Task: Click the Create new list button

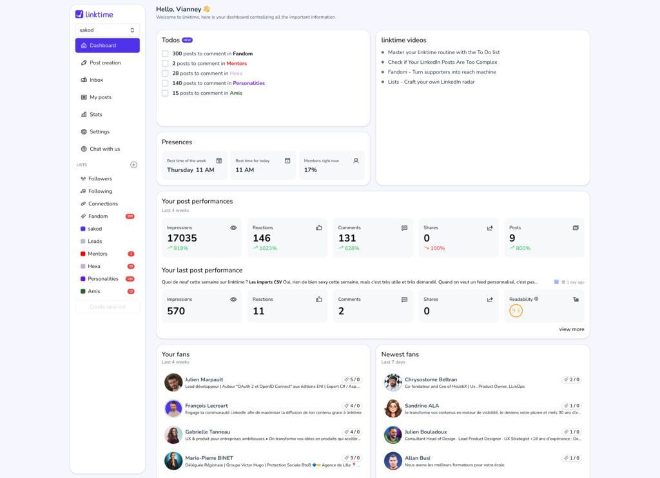Action: pos(108,307)
